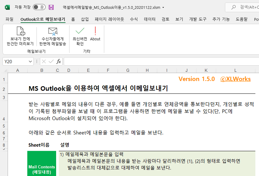Click the insert function fx icon
Screen dimensions: 259x176
click(x=59, y=61)
